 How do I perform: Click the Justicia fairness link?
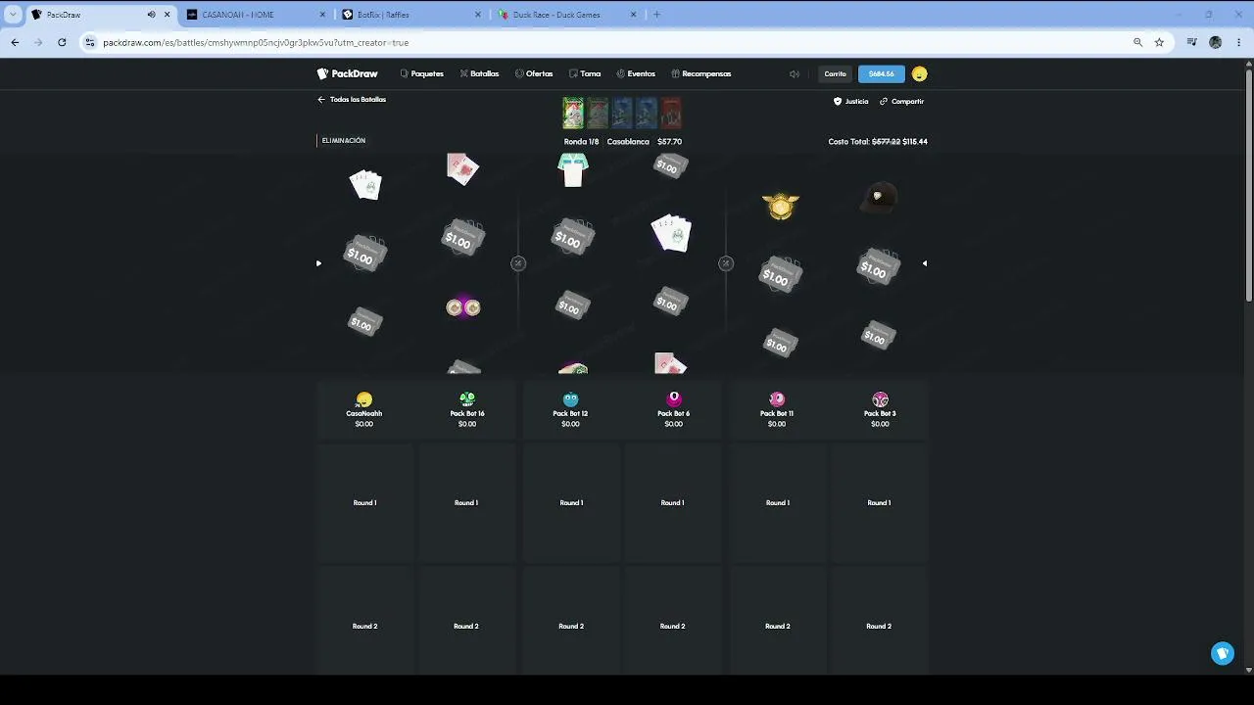pos(850,101)
